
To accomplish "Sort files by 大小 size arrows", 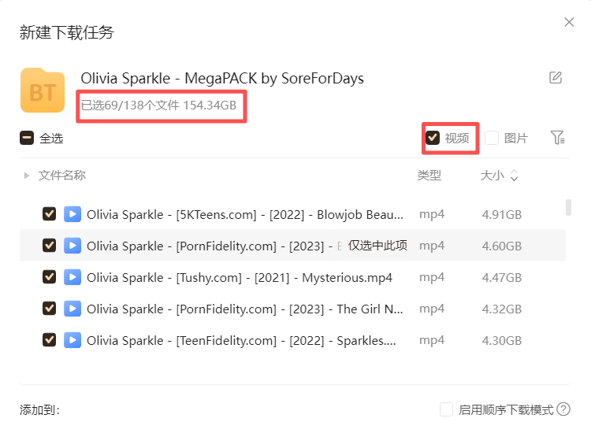I will (514, 176).
